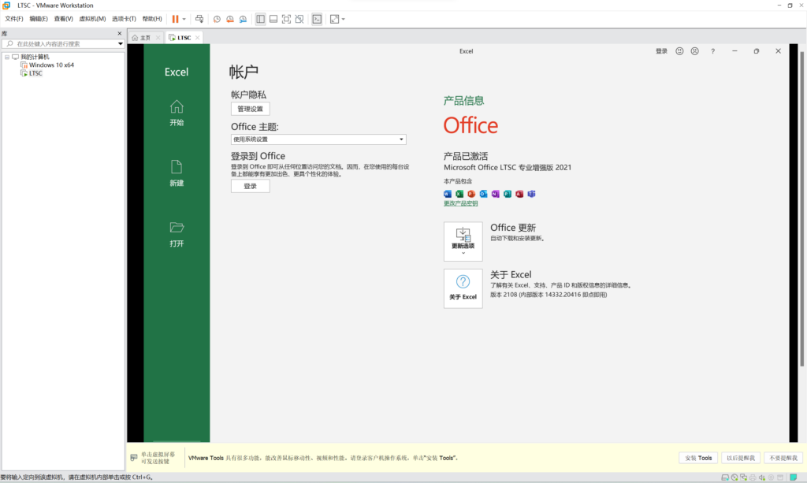
Task: Open the 虚拟机(M) menu
Action: point(92,19)
